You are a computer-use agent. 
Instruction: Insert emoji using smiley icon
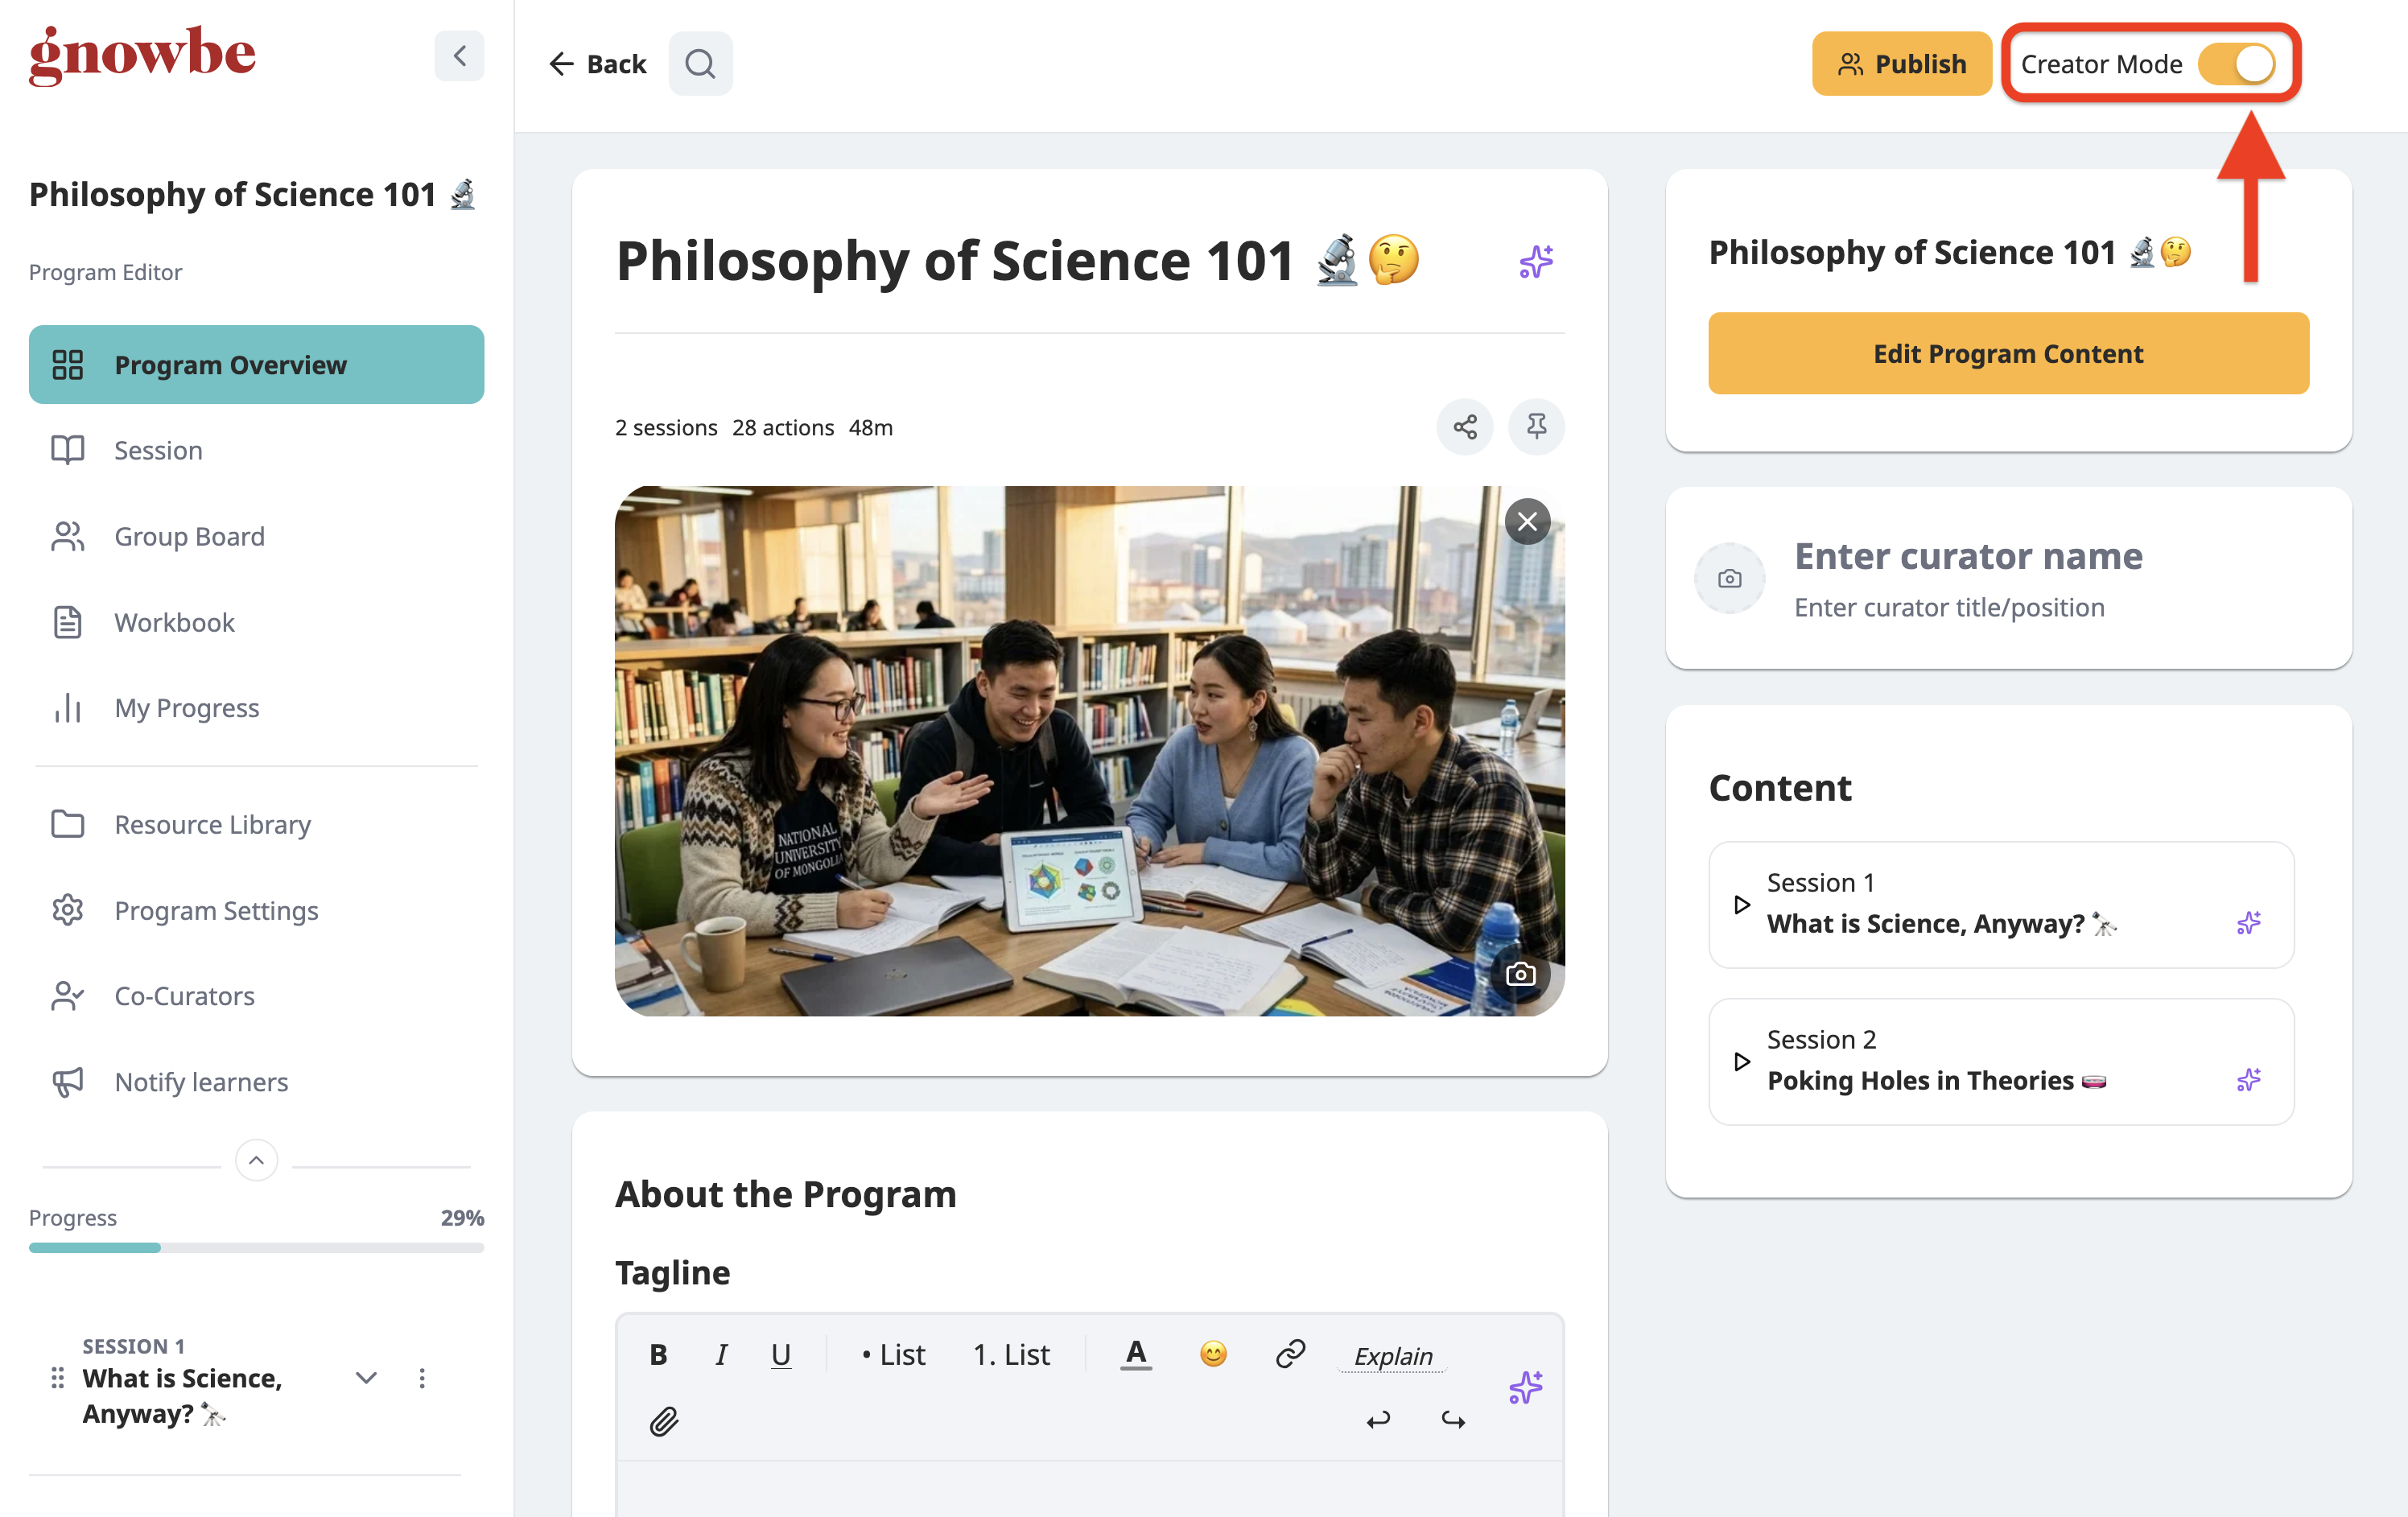click(1212, 1354)
